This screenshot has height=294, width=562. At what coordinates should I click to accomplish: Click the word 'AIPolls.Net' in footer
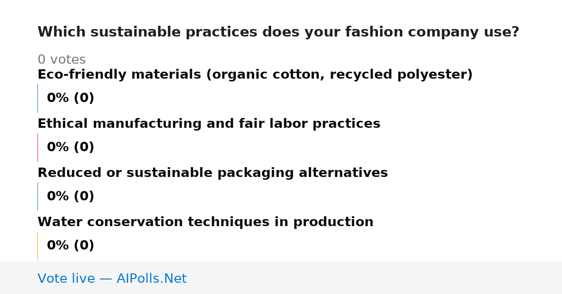(151, 279)
